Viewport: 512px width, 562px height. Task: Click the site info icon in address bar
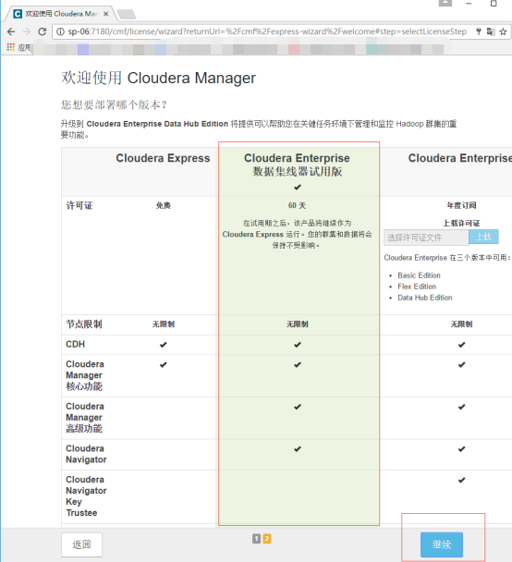(x=61, y=31)
